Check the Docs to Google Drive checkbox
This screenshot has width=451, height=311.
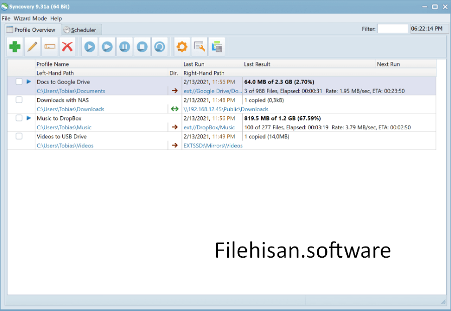pyautogui.click(x=19, y=82)
